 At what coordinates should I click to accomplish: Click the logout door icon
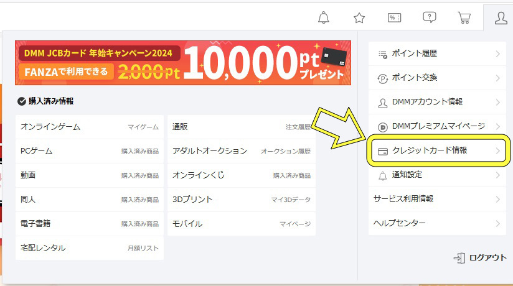point(459,258)
